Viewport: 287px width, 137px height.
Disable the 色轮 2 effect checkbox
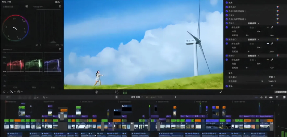point(227,23)
